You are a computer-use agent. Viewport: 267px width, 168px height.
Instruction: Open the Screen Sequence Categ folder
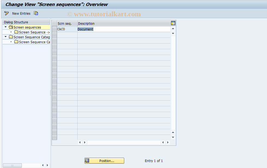tap(29, 37)
